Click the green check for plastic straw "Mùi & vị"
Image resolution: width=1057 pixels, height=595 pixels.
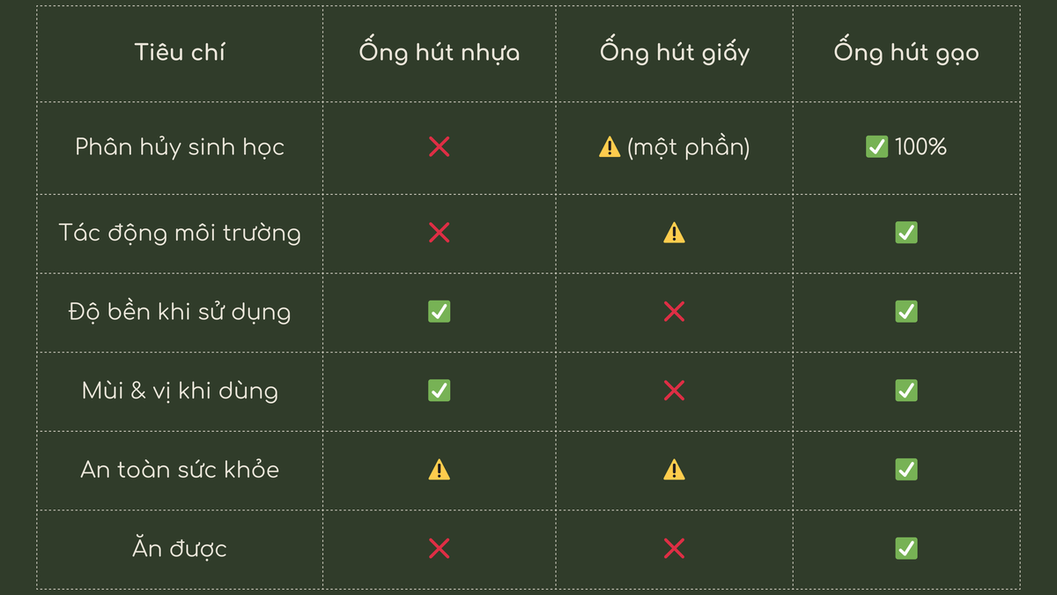tap(439, 390)
